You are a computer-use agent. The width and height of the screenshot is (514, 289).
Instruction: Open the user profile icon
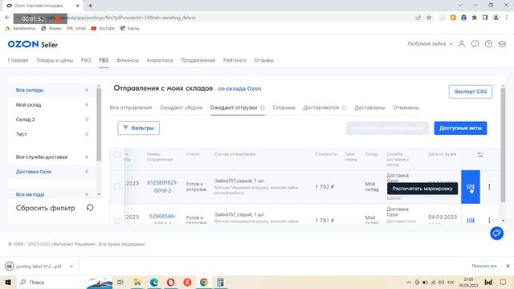462,44
